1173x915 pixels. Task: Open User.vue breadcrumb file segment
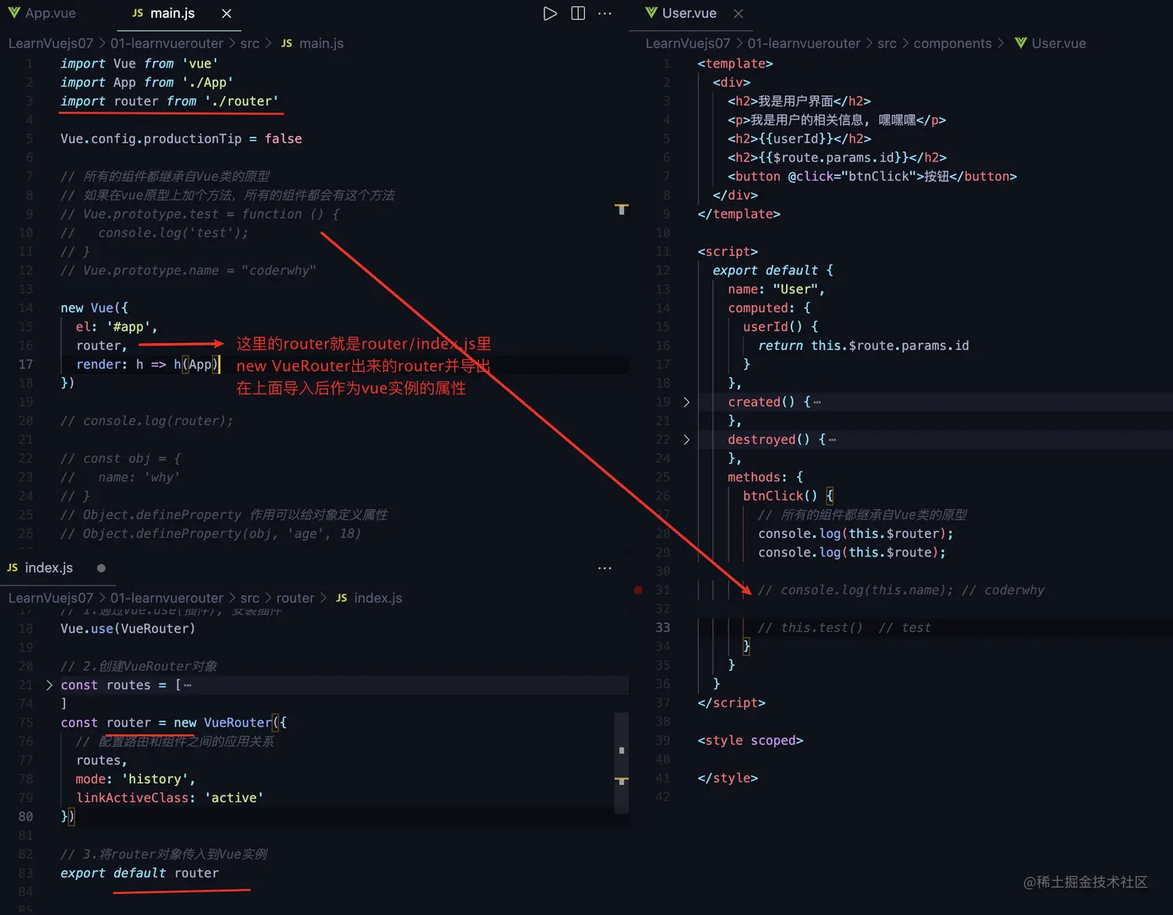tap(1050, 43)
